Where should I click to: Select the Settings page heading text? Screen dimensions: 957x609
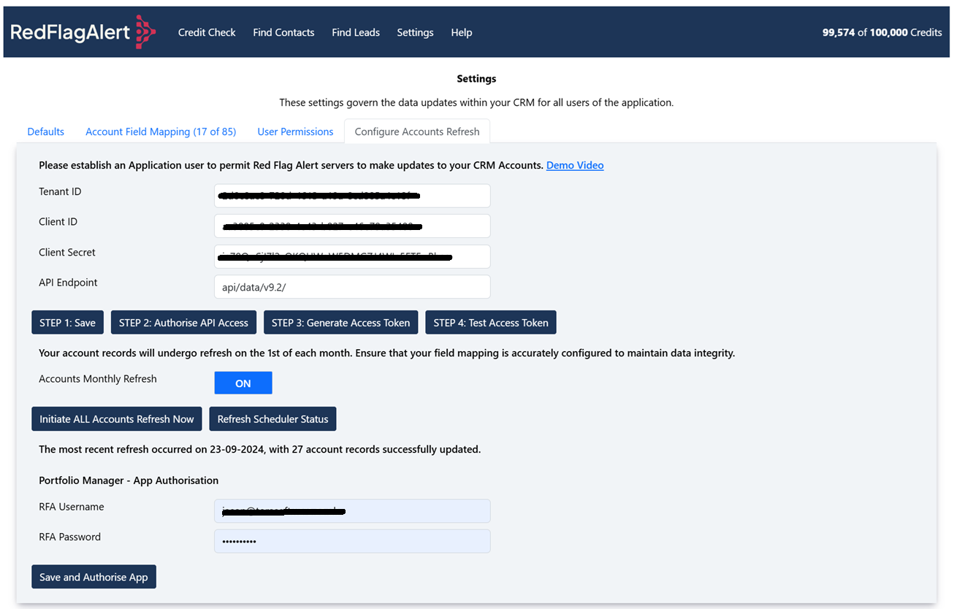(x=476, y=78)
